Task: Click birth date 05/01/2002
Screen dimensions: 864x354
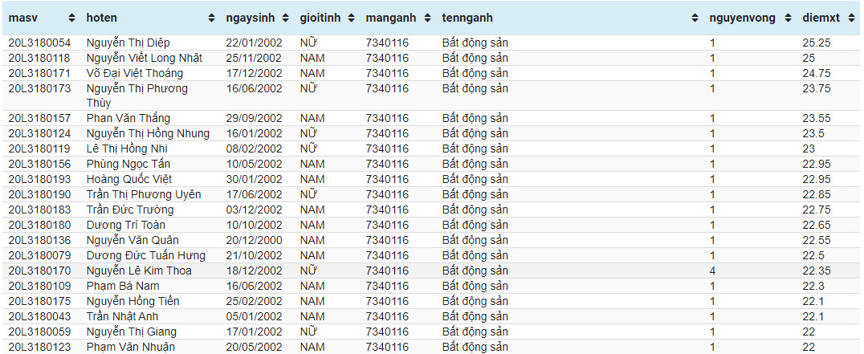Action: [x=254, y=316]
